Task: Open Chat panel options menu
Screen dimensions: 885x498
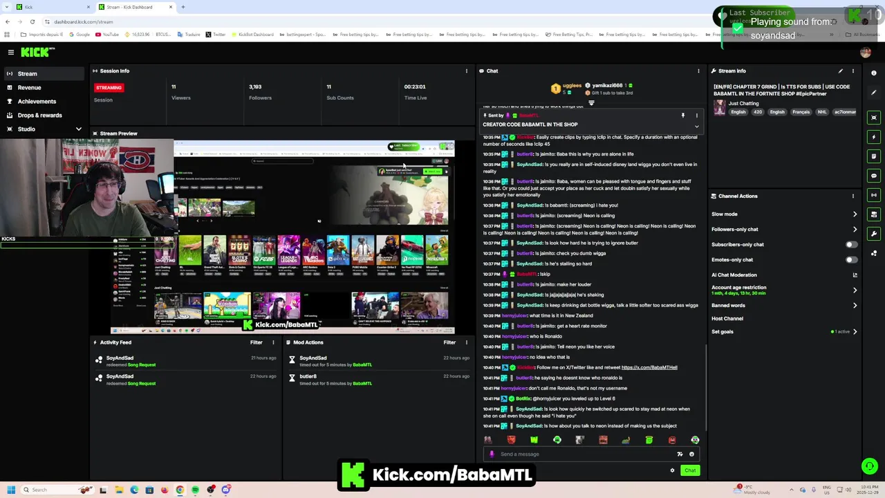Action: [x=698, y=71]
